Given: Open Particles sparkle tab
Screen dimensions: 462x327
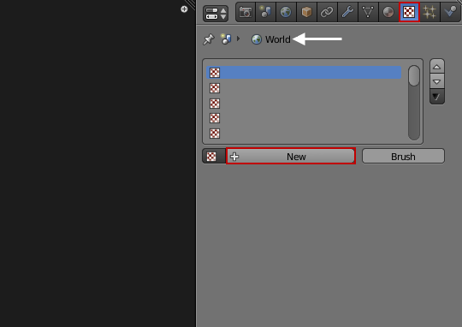Looking at the screenshot, I should click(x=429, y=12).
